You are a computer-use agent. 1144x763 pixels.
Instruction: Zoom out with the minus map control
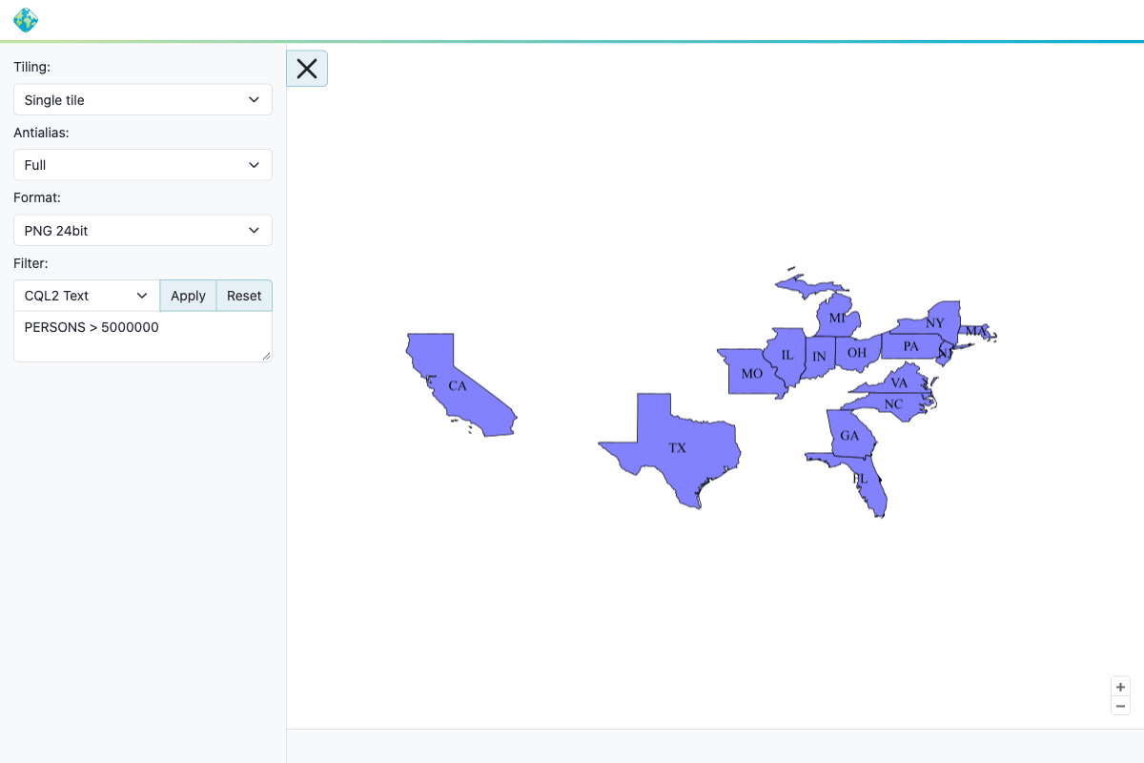click(x=1120, y=706)
